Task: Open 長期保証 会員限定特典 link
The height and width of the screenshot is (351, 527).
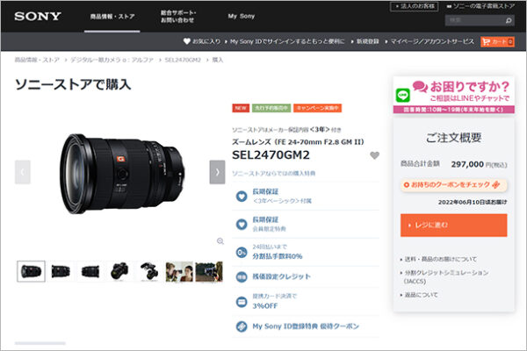Action: [270, 224]
